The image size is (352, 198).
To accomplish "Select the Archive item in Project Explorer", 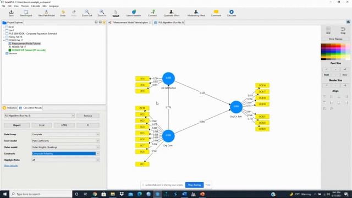I will tap(13, 53).
